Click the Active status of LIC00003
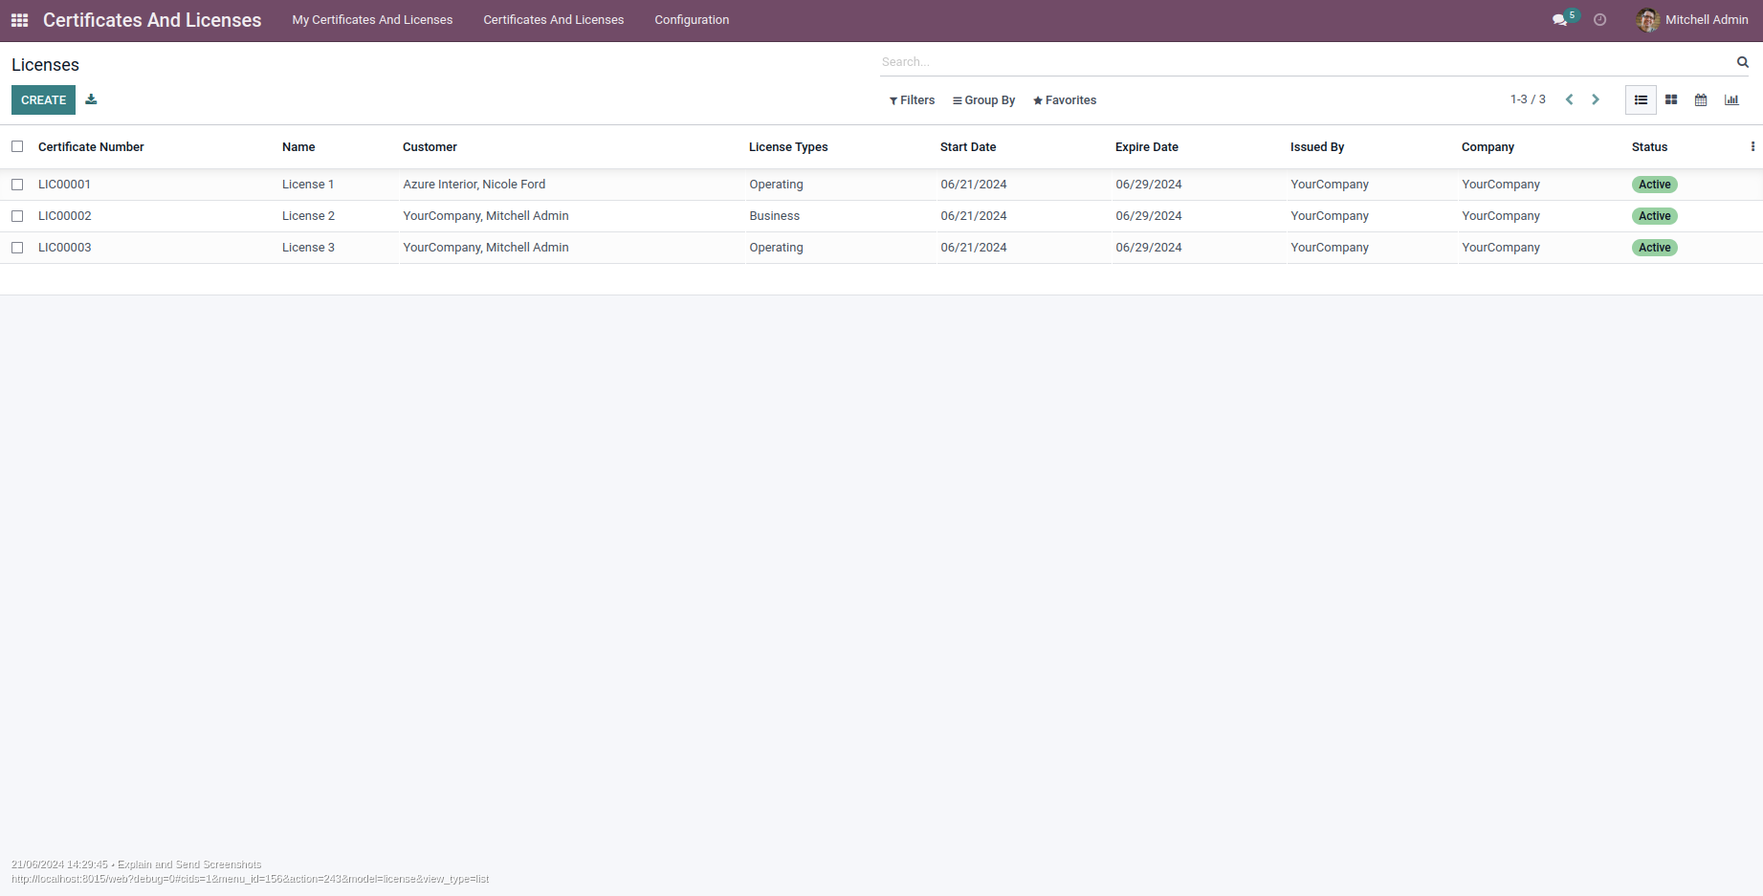The width and height of the screenshot is (1763, 896). click(x=1654, y=248)
